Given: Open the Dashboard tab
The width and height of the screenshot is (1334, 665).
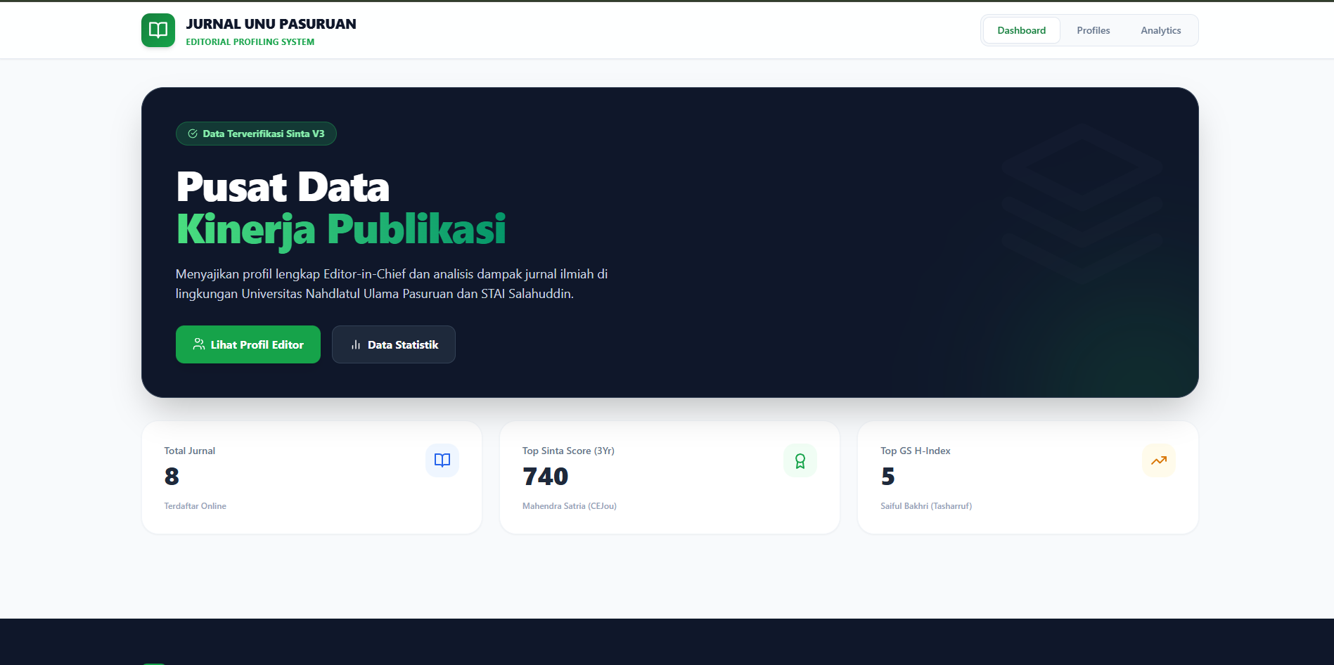Looking at the screenshot, I should point(1021,30).
